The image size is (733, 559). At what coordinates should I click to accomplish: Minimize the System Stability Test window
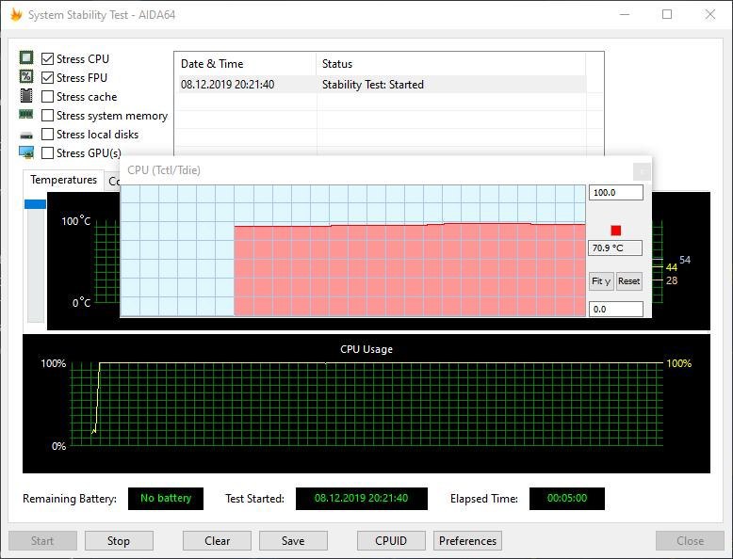pyautogui.click(x=625, y=14)
